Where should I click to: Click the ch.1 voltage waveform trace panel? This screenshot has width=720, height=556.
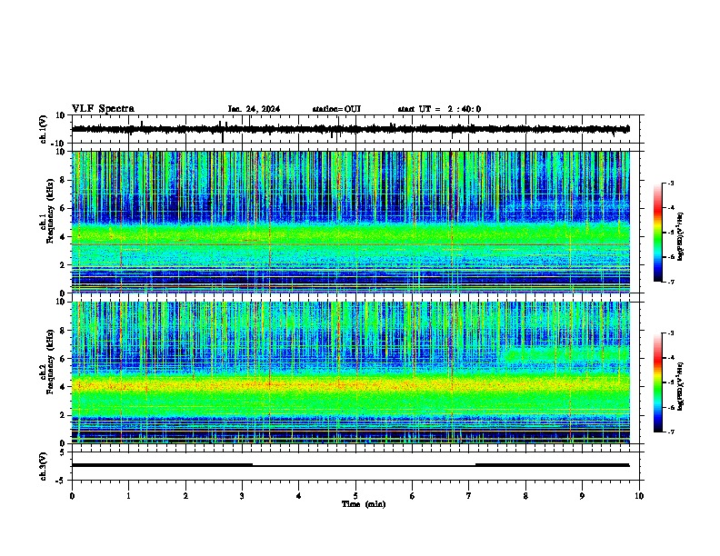pos(355,129)
